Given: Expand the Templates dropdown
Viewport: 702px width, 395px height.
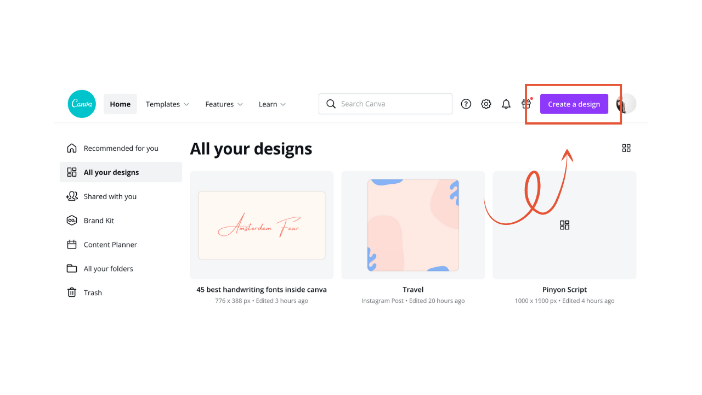Looking at the screenshot, I should tap(167, 104).
